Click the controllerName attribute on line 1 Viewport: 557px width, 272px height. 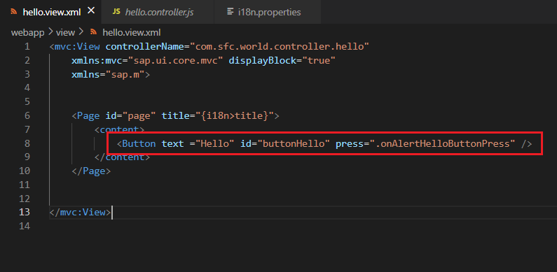click(x=144, y=46)
